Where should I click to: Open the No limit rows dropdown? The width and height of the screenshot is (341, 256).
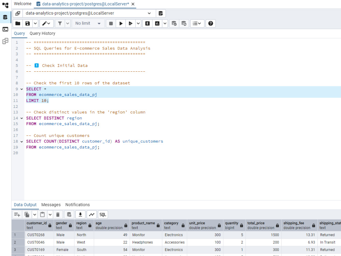click(x=88, y=23)
